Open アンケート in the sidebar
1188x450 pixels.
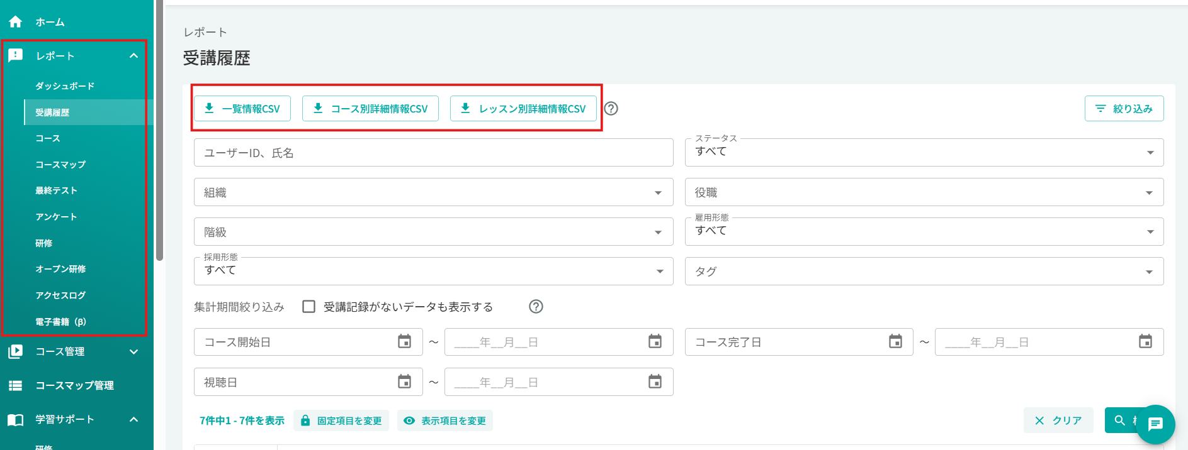pyautogui.click(x=56, y=217)
